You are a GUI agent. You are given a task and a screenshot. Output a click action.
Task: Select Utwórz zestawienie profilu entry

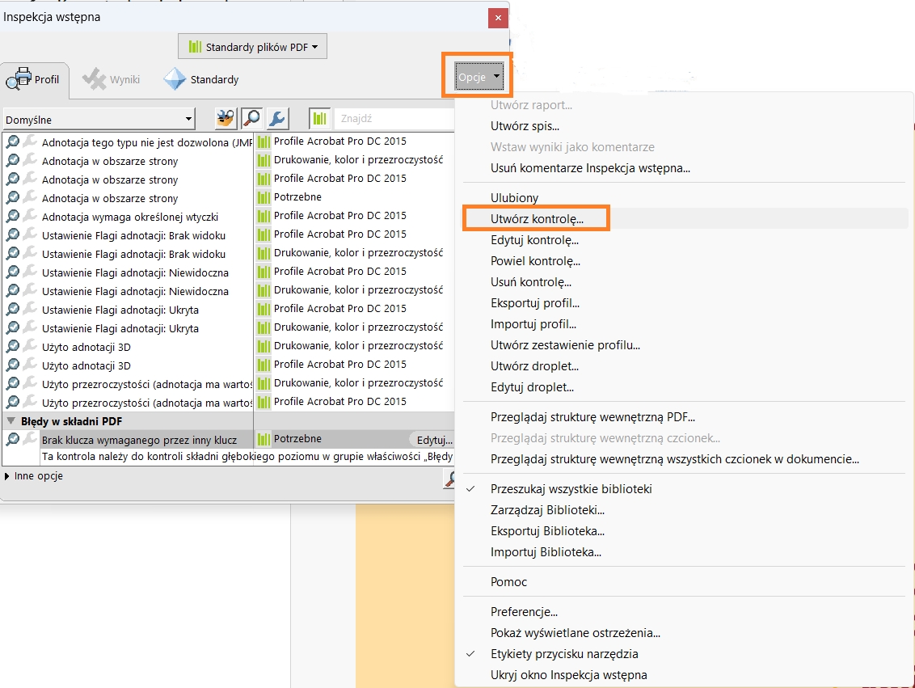coord(565,345)
